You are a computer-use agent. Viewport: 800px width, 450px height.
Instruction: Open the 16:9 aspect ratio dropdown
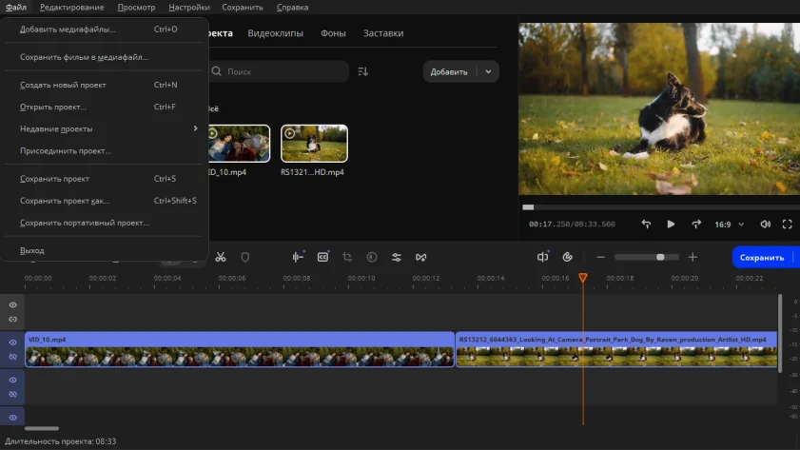click(728, 225)
